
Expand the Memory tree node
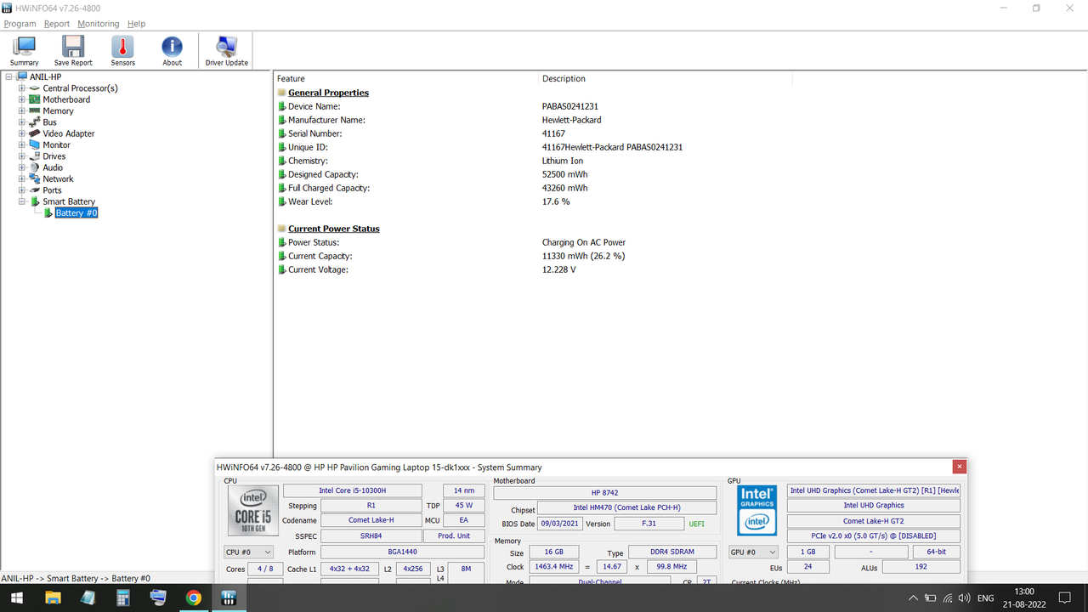[x=22, y=110]
